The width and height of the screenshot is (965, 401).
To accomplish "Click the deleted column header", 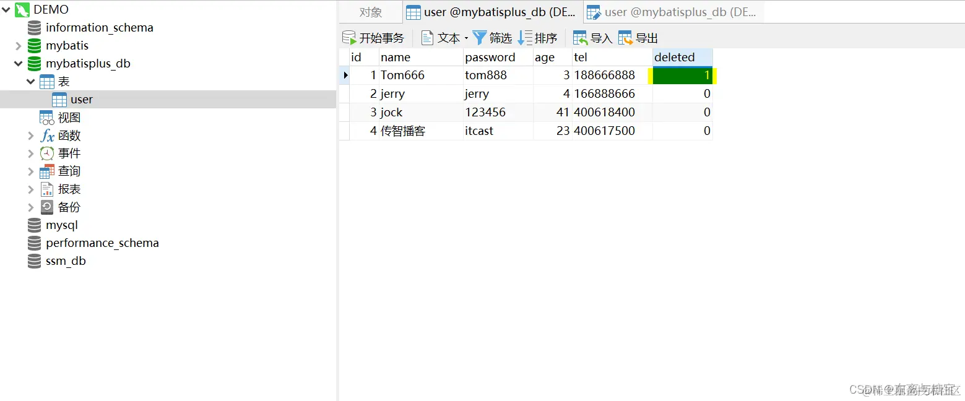I will tap(683, 57).
